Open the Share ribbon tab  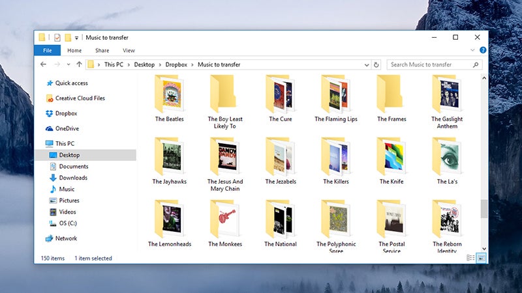102,51
